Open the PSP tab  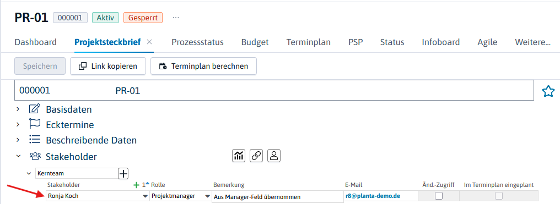click(x=356, y=42)
